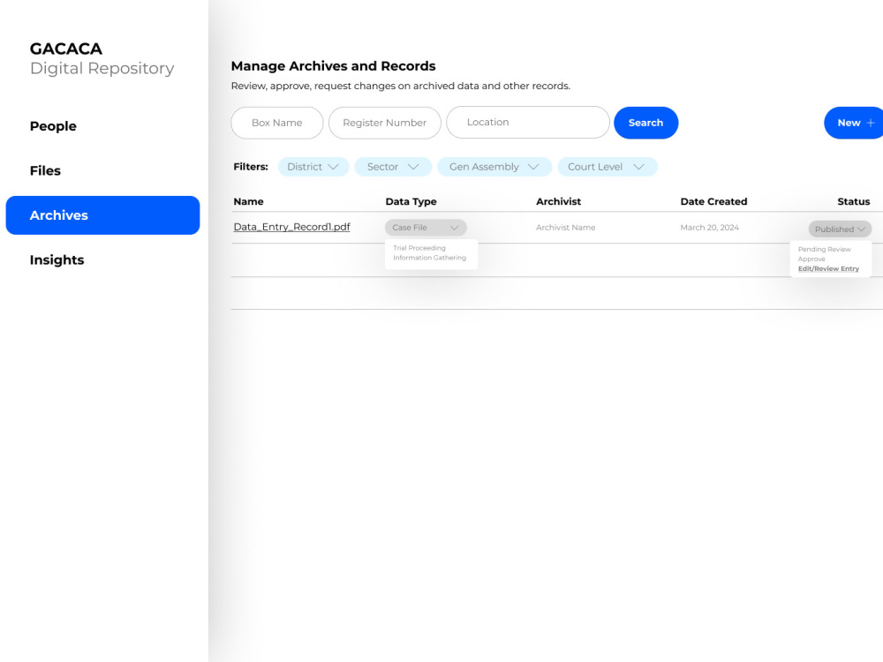883x662 pixels.
Task: Click the March 20, 2024 date cell
Action: coord(710,228)
